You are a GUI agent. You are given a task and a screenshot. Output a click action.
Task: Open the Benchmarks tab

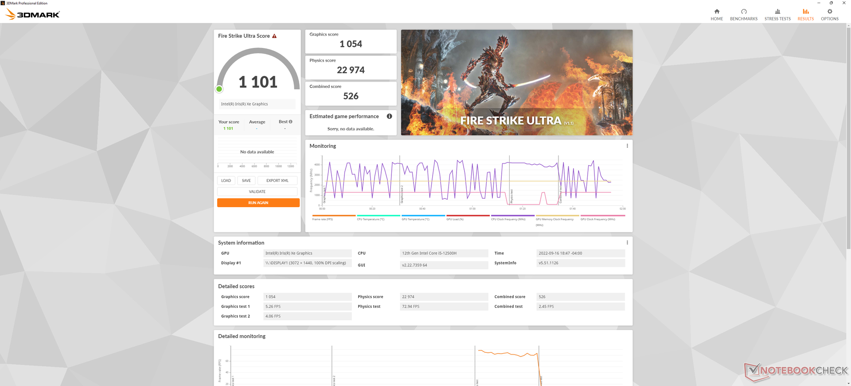744,15
